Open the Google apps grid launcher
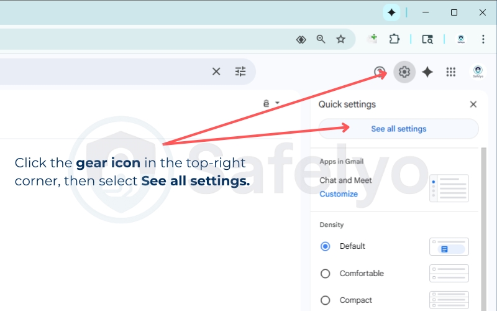 click(451, 72)
